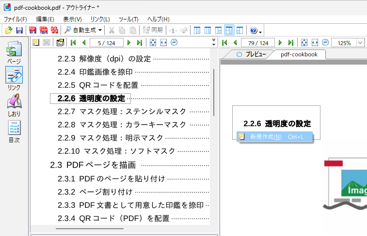This screenshot has width=367, height=236.
Task: Switch to the プレビュー tab
Action: 251,54
